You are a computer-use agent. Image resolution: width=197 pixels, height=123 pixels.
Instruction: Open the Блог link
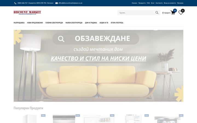[153, 3]
